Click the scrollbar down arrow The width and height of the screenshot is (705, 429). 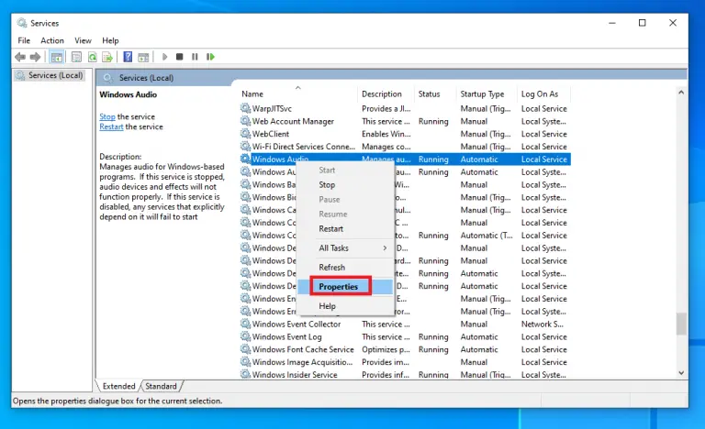tap(681, 373)
